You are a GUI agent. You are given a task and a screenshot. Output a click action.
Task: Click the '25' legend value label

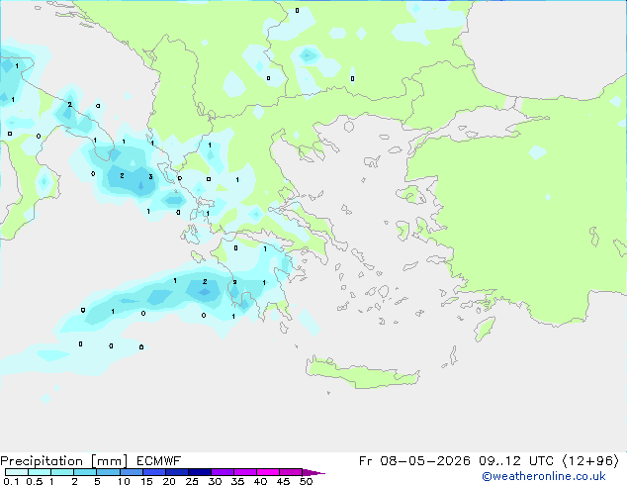pos(192,481)
